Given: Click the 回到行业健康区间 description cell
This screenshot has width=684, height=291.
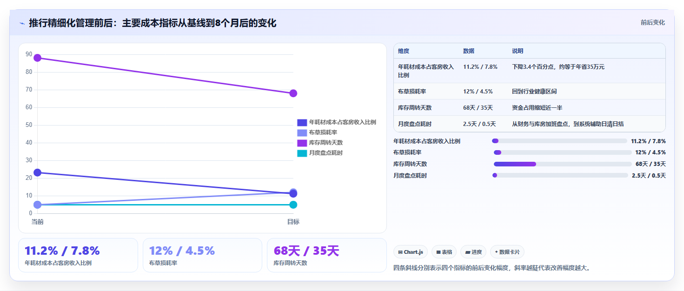Looking at the screenshot, I should pos(534,92).
